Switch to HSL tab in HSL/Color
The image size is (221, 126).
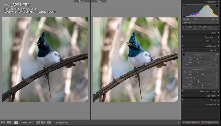click(207, 41)
